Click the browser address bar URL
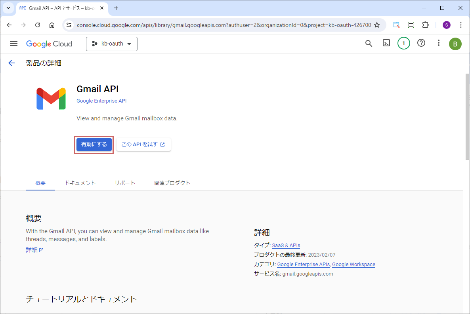 (x=224, y=25)
